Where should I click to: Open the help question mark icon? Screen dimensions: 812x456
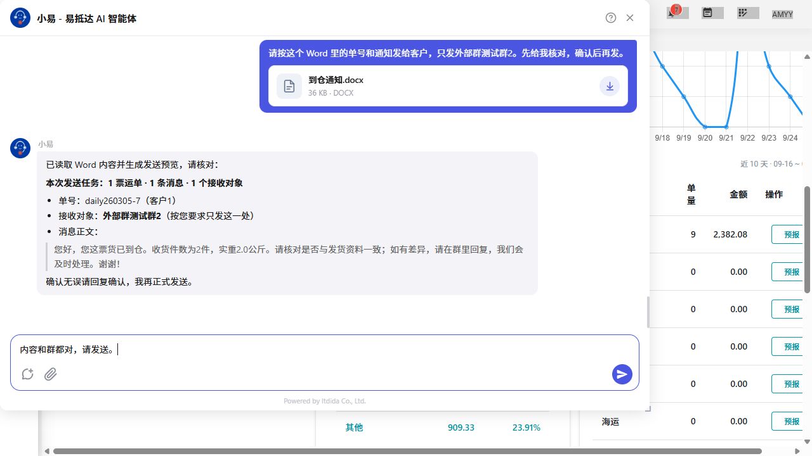[x=611, y=18]
